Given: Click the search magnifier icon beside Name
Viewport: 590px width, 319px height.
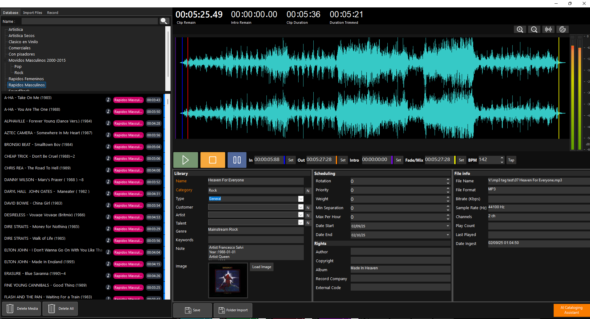Looking at the screenshot, I should 164,21.
